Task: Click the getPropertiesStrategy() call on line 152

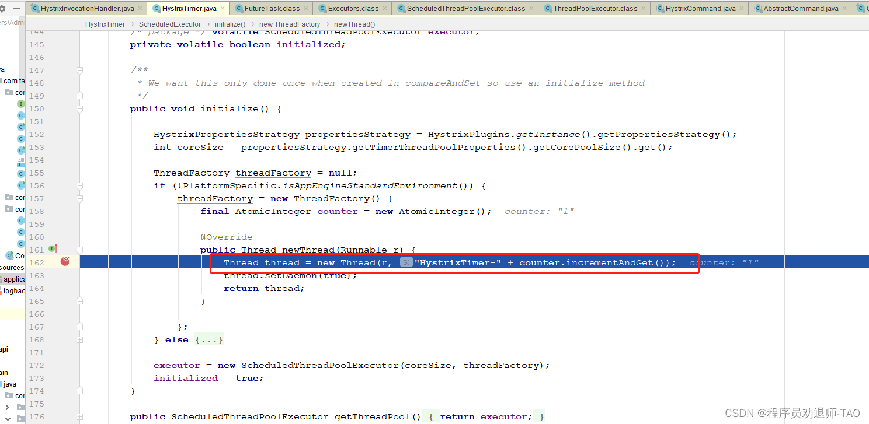Action: click(665, 135)
